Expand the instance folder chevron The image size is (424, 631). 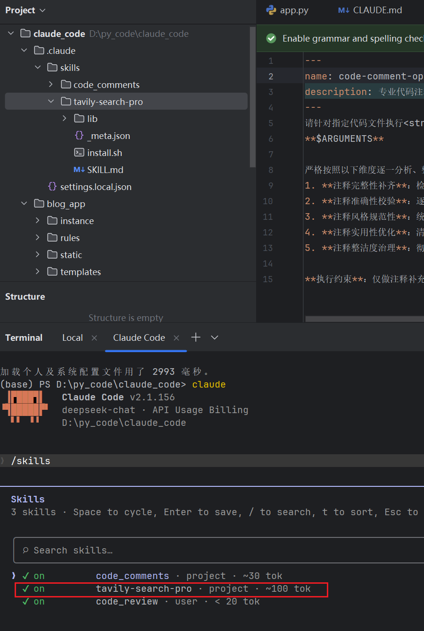point(38,221)
